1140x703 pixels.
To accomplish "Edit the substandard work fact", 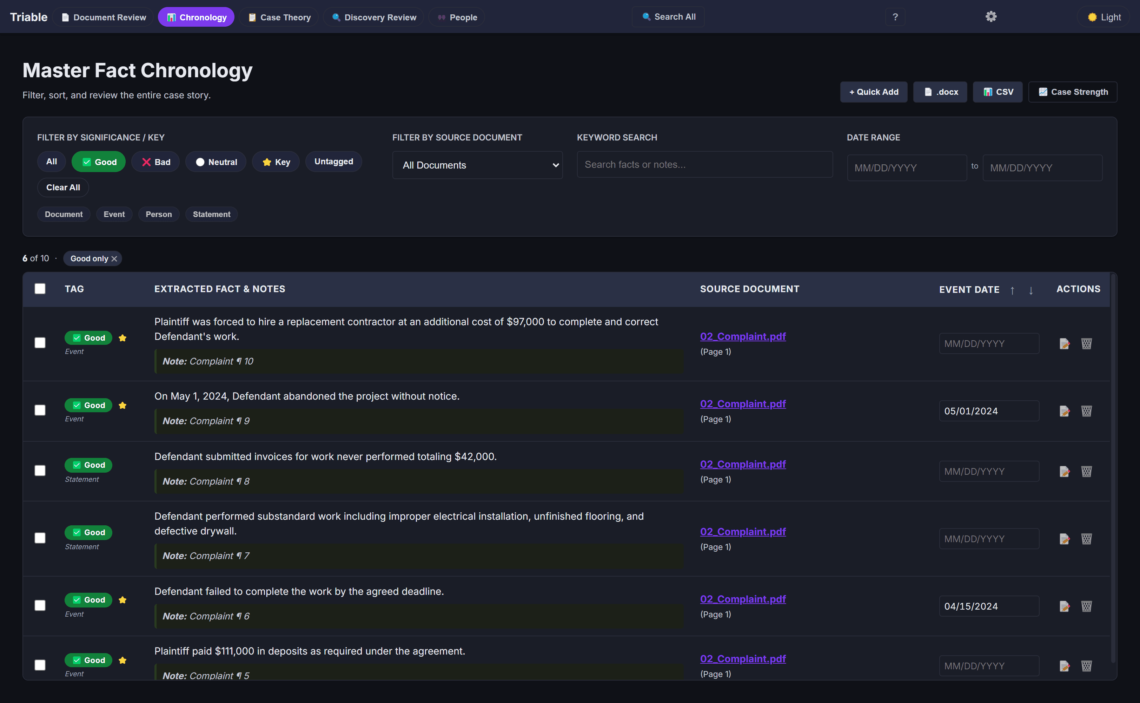I will click(x=1065, y=539).
